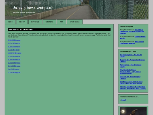The width and height of the screenshot is (153, 115).
Task: Open the 11/6/24 Blogpost link
Action: coord(14,56)
